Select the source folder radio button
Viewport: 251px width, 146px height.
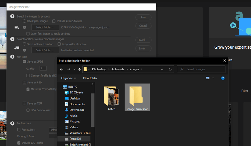click(x=24, y=27)
